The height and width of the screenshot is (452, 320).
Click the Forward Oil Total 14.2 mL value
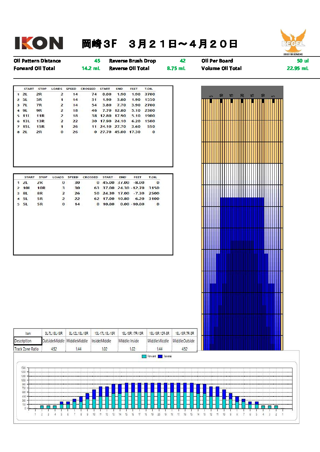91,68
